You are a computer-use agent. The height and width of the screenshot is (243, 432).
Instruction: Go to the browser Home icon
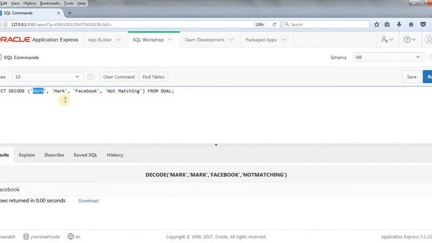tap(411, 24)
